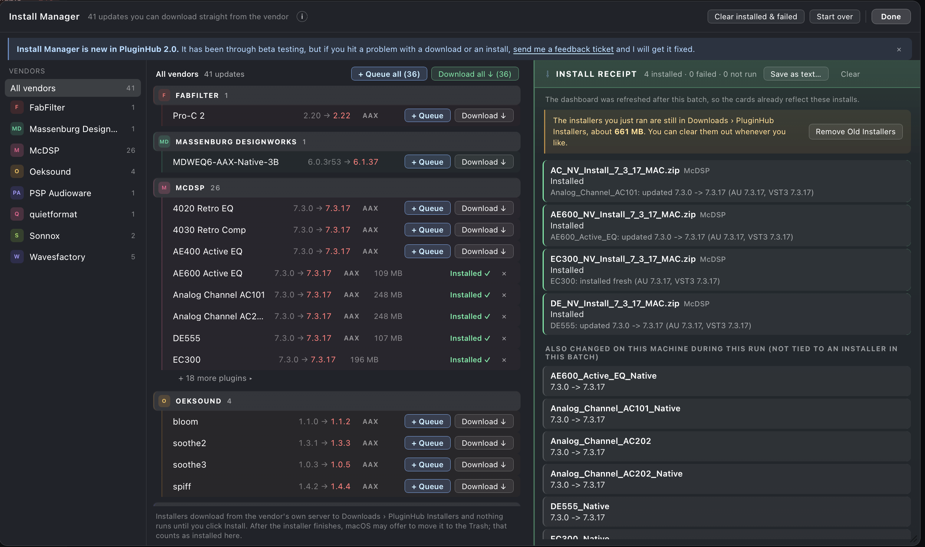
Task: Click the info icon beside the updates subtitle
Action: click(302, 17)
